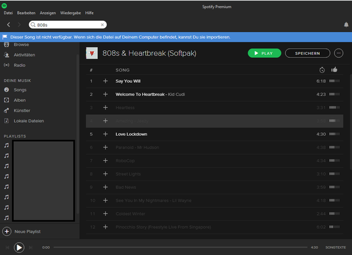
Task: Select the song Welcome To Heartbreak
Action: [x=140, y=94]
